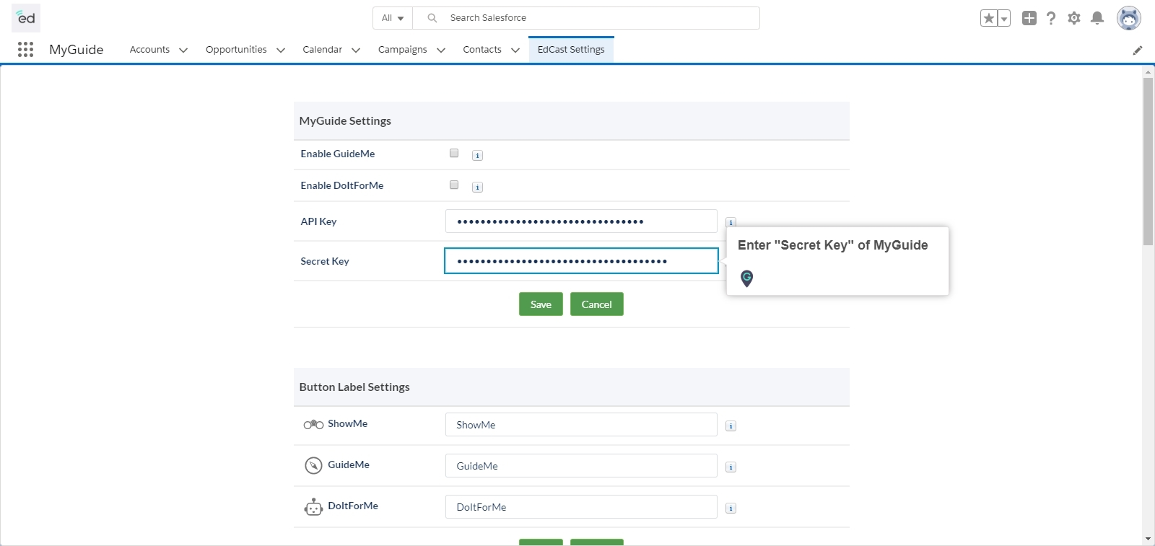Click the Search Salesforce field

click(586, 18)
